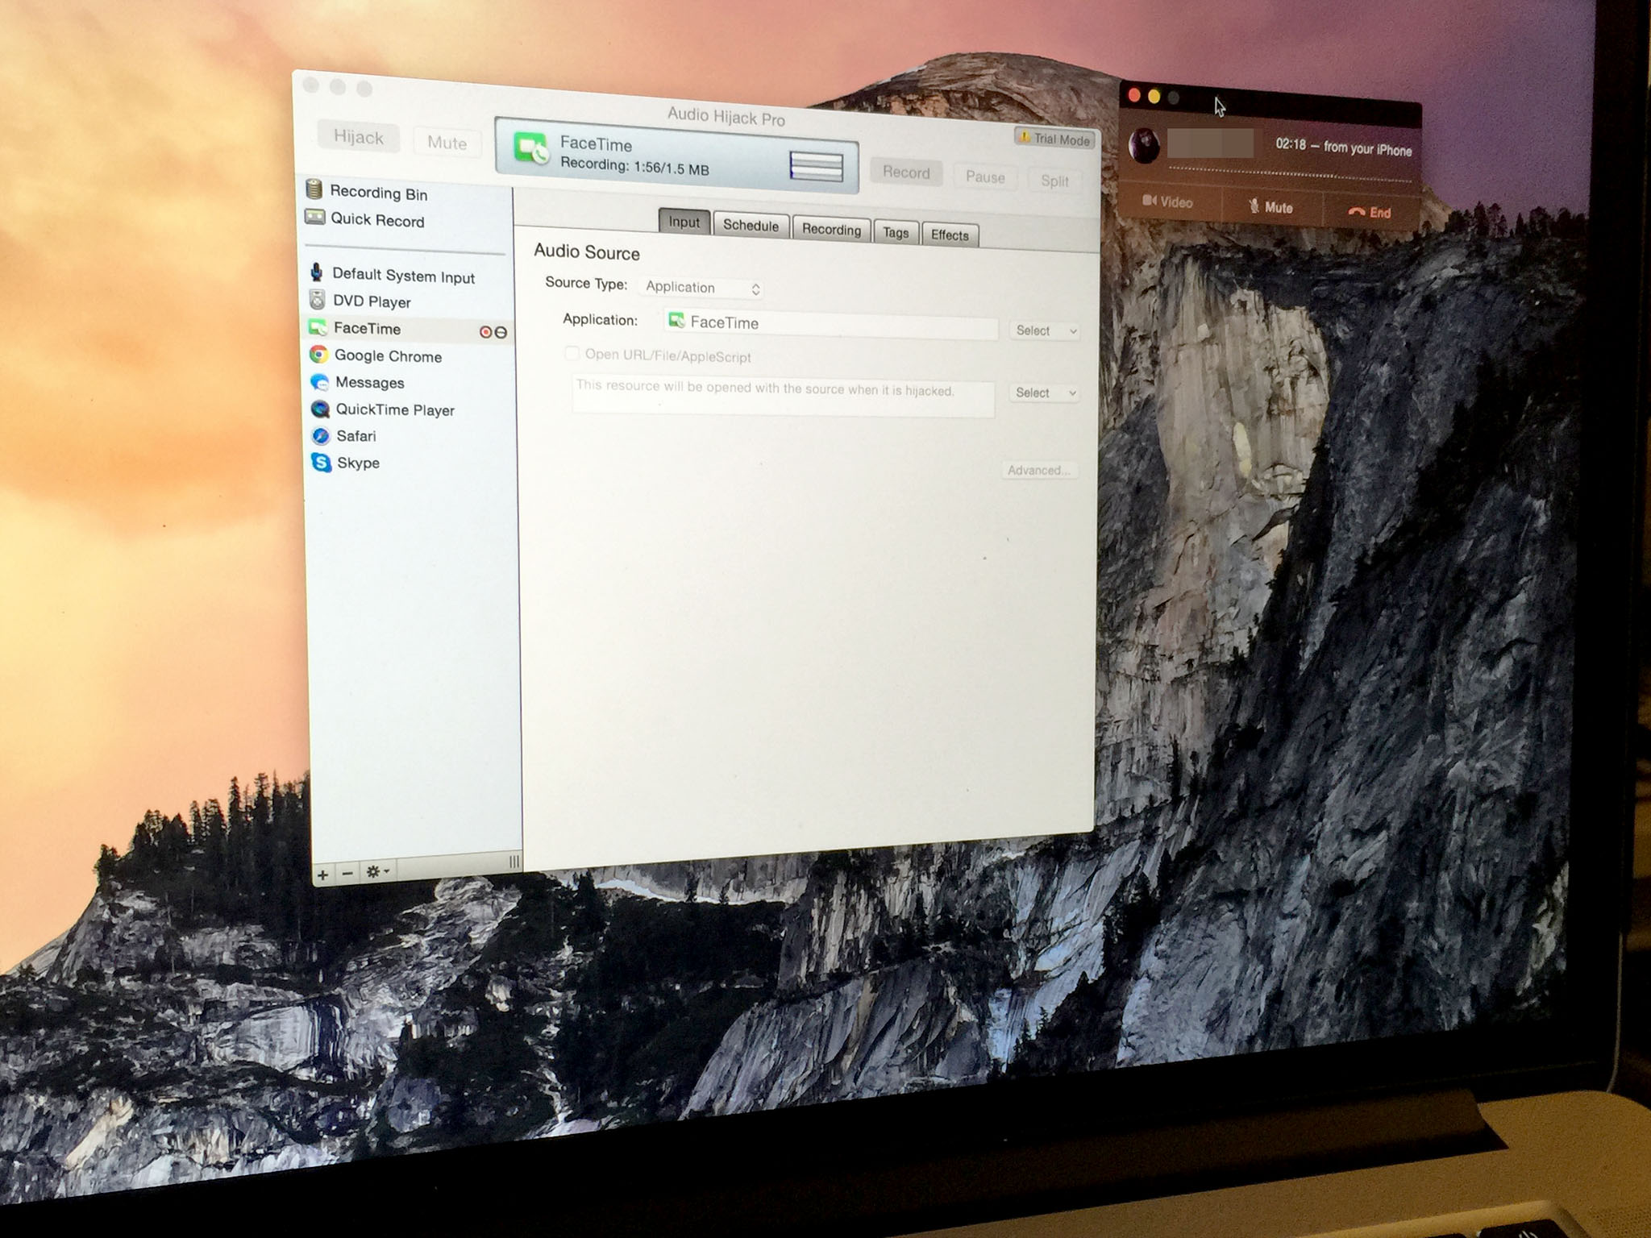Image resolution: width=1651 pixels, height=1238 pixels.
Task: Toggle the Mute button in Audio Hijack toolbar
Action: (x=447, y=143)
